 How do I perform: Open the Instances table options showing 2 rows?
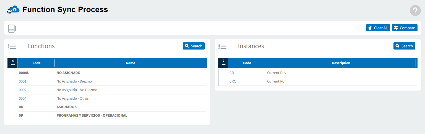click(x=223, y=63)
